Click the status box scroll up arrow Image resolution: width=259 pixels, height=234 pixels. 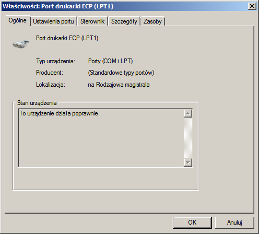[x=188, y=113]
